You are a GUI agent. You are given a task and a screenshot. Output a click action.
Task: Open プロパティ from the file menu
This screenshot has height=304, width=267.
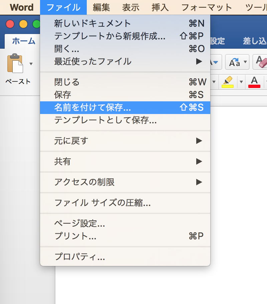[x=79, y=257]
